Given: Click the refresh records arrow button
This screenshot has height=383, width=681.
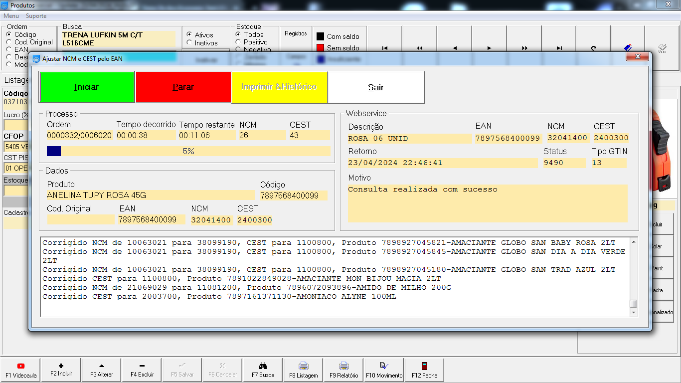Looking at the screenshot, I should 593,48.
